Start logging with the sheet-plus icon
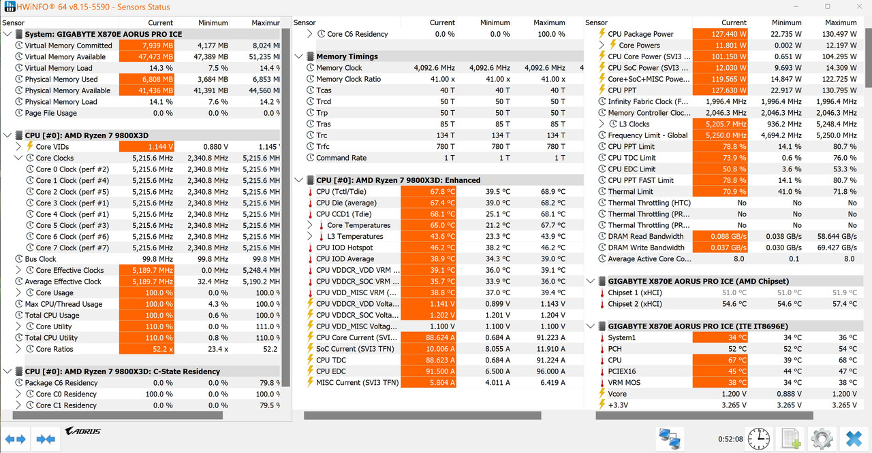The width and height of the screenshot is (872, 453). [790, 439]
